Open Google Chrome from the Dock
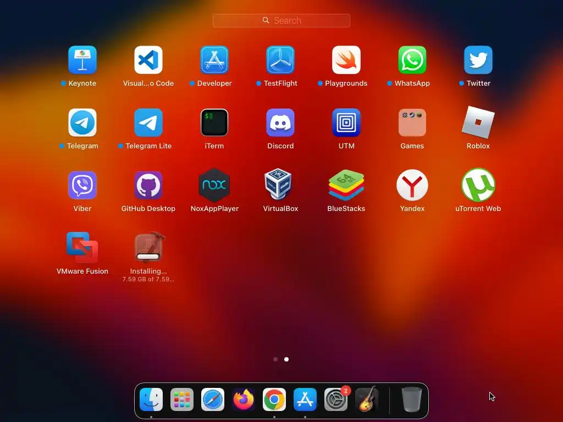The height and width of the screenshot is (422, 563). coord(274,399)
